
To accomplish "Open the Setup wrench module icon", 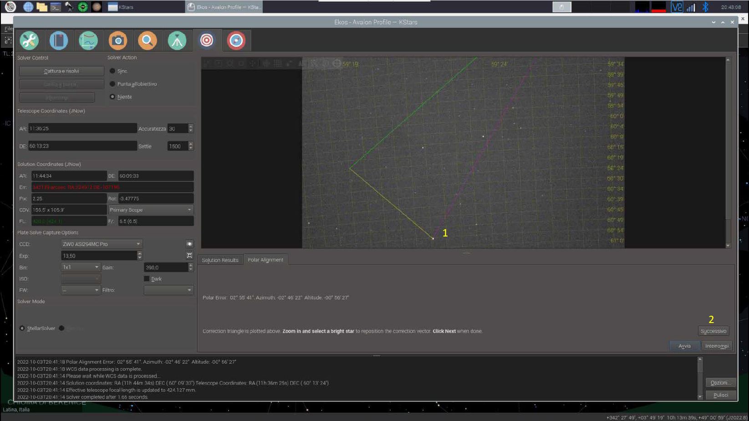I will (x=29, y=41).
